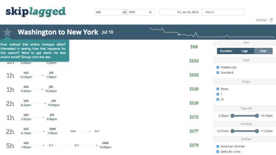276x155 pixels.
Task: Click the Take-off slider left handle
Action: [x=233, y=116]
